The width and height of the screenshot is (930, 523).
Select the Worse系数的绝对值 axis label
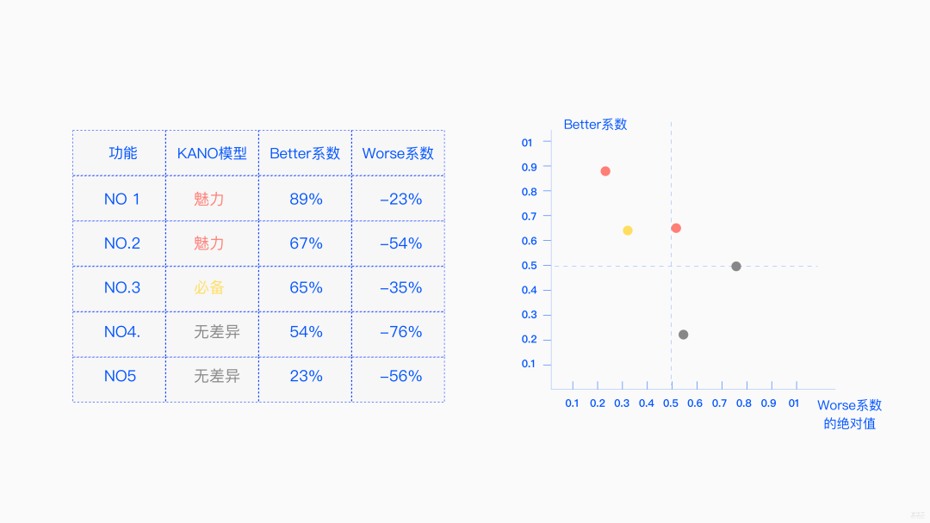(849, 414)
